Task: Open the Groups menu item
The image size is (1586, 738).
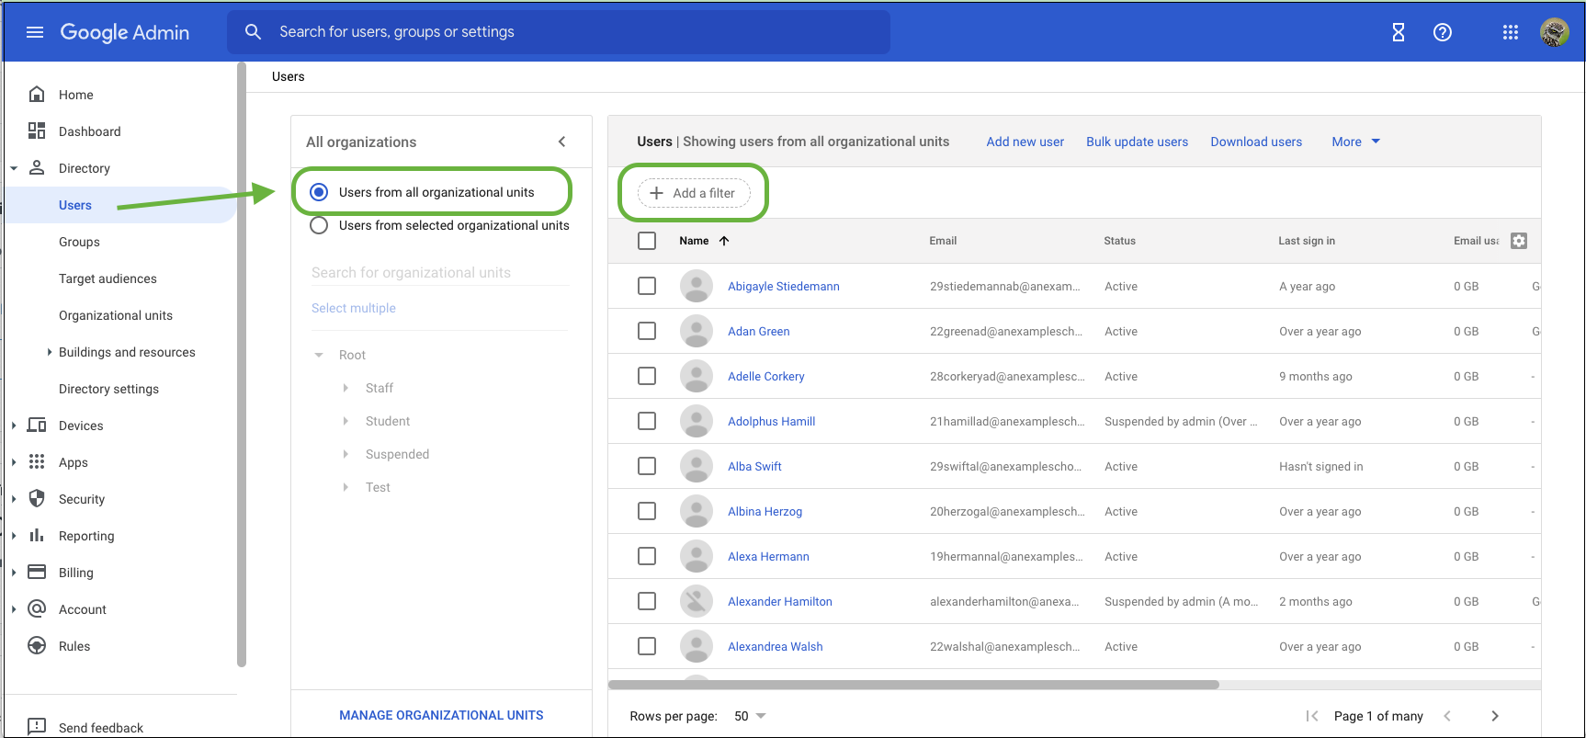Action: (79, 242)
